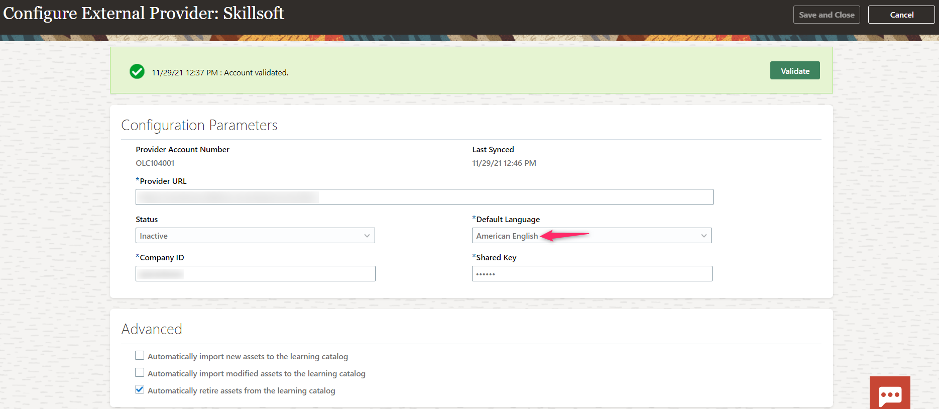
Task: Open the Default Language dropdown
Action: (x=592, y=236)
